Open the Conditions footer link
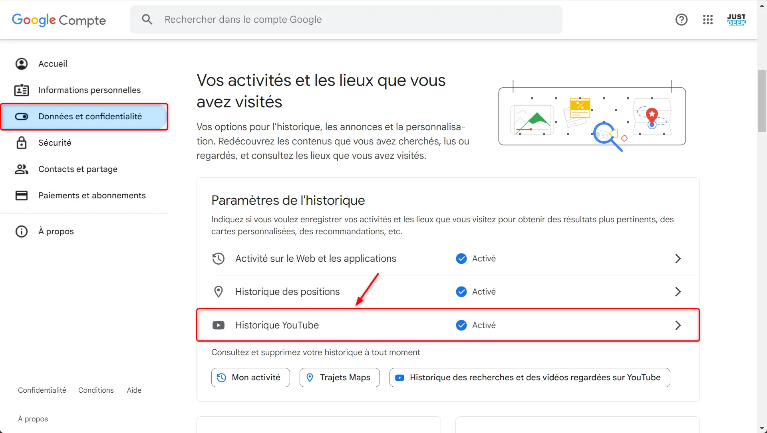Image resolution: width=767 pixels, height=433 pixels. (96, 390)
